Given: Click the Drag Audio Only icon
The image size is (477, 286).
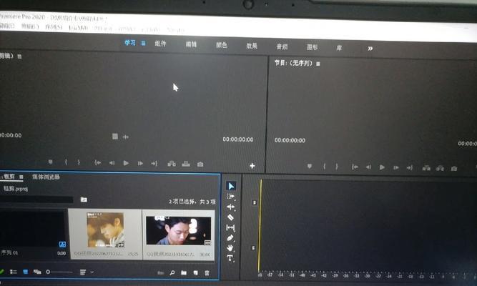Looking at the screenshot, I should (x=126, y=137).
